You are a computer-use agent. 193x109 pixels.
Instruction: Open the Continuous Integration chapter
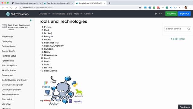pos(13,85)
